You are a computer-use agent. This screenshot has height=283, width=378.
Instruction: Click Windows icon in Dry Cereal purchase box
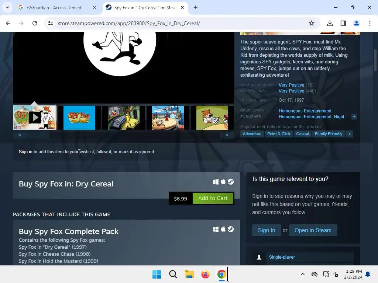[216, 182]
